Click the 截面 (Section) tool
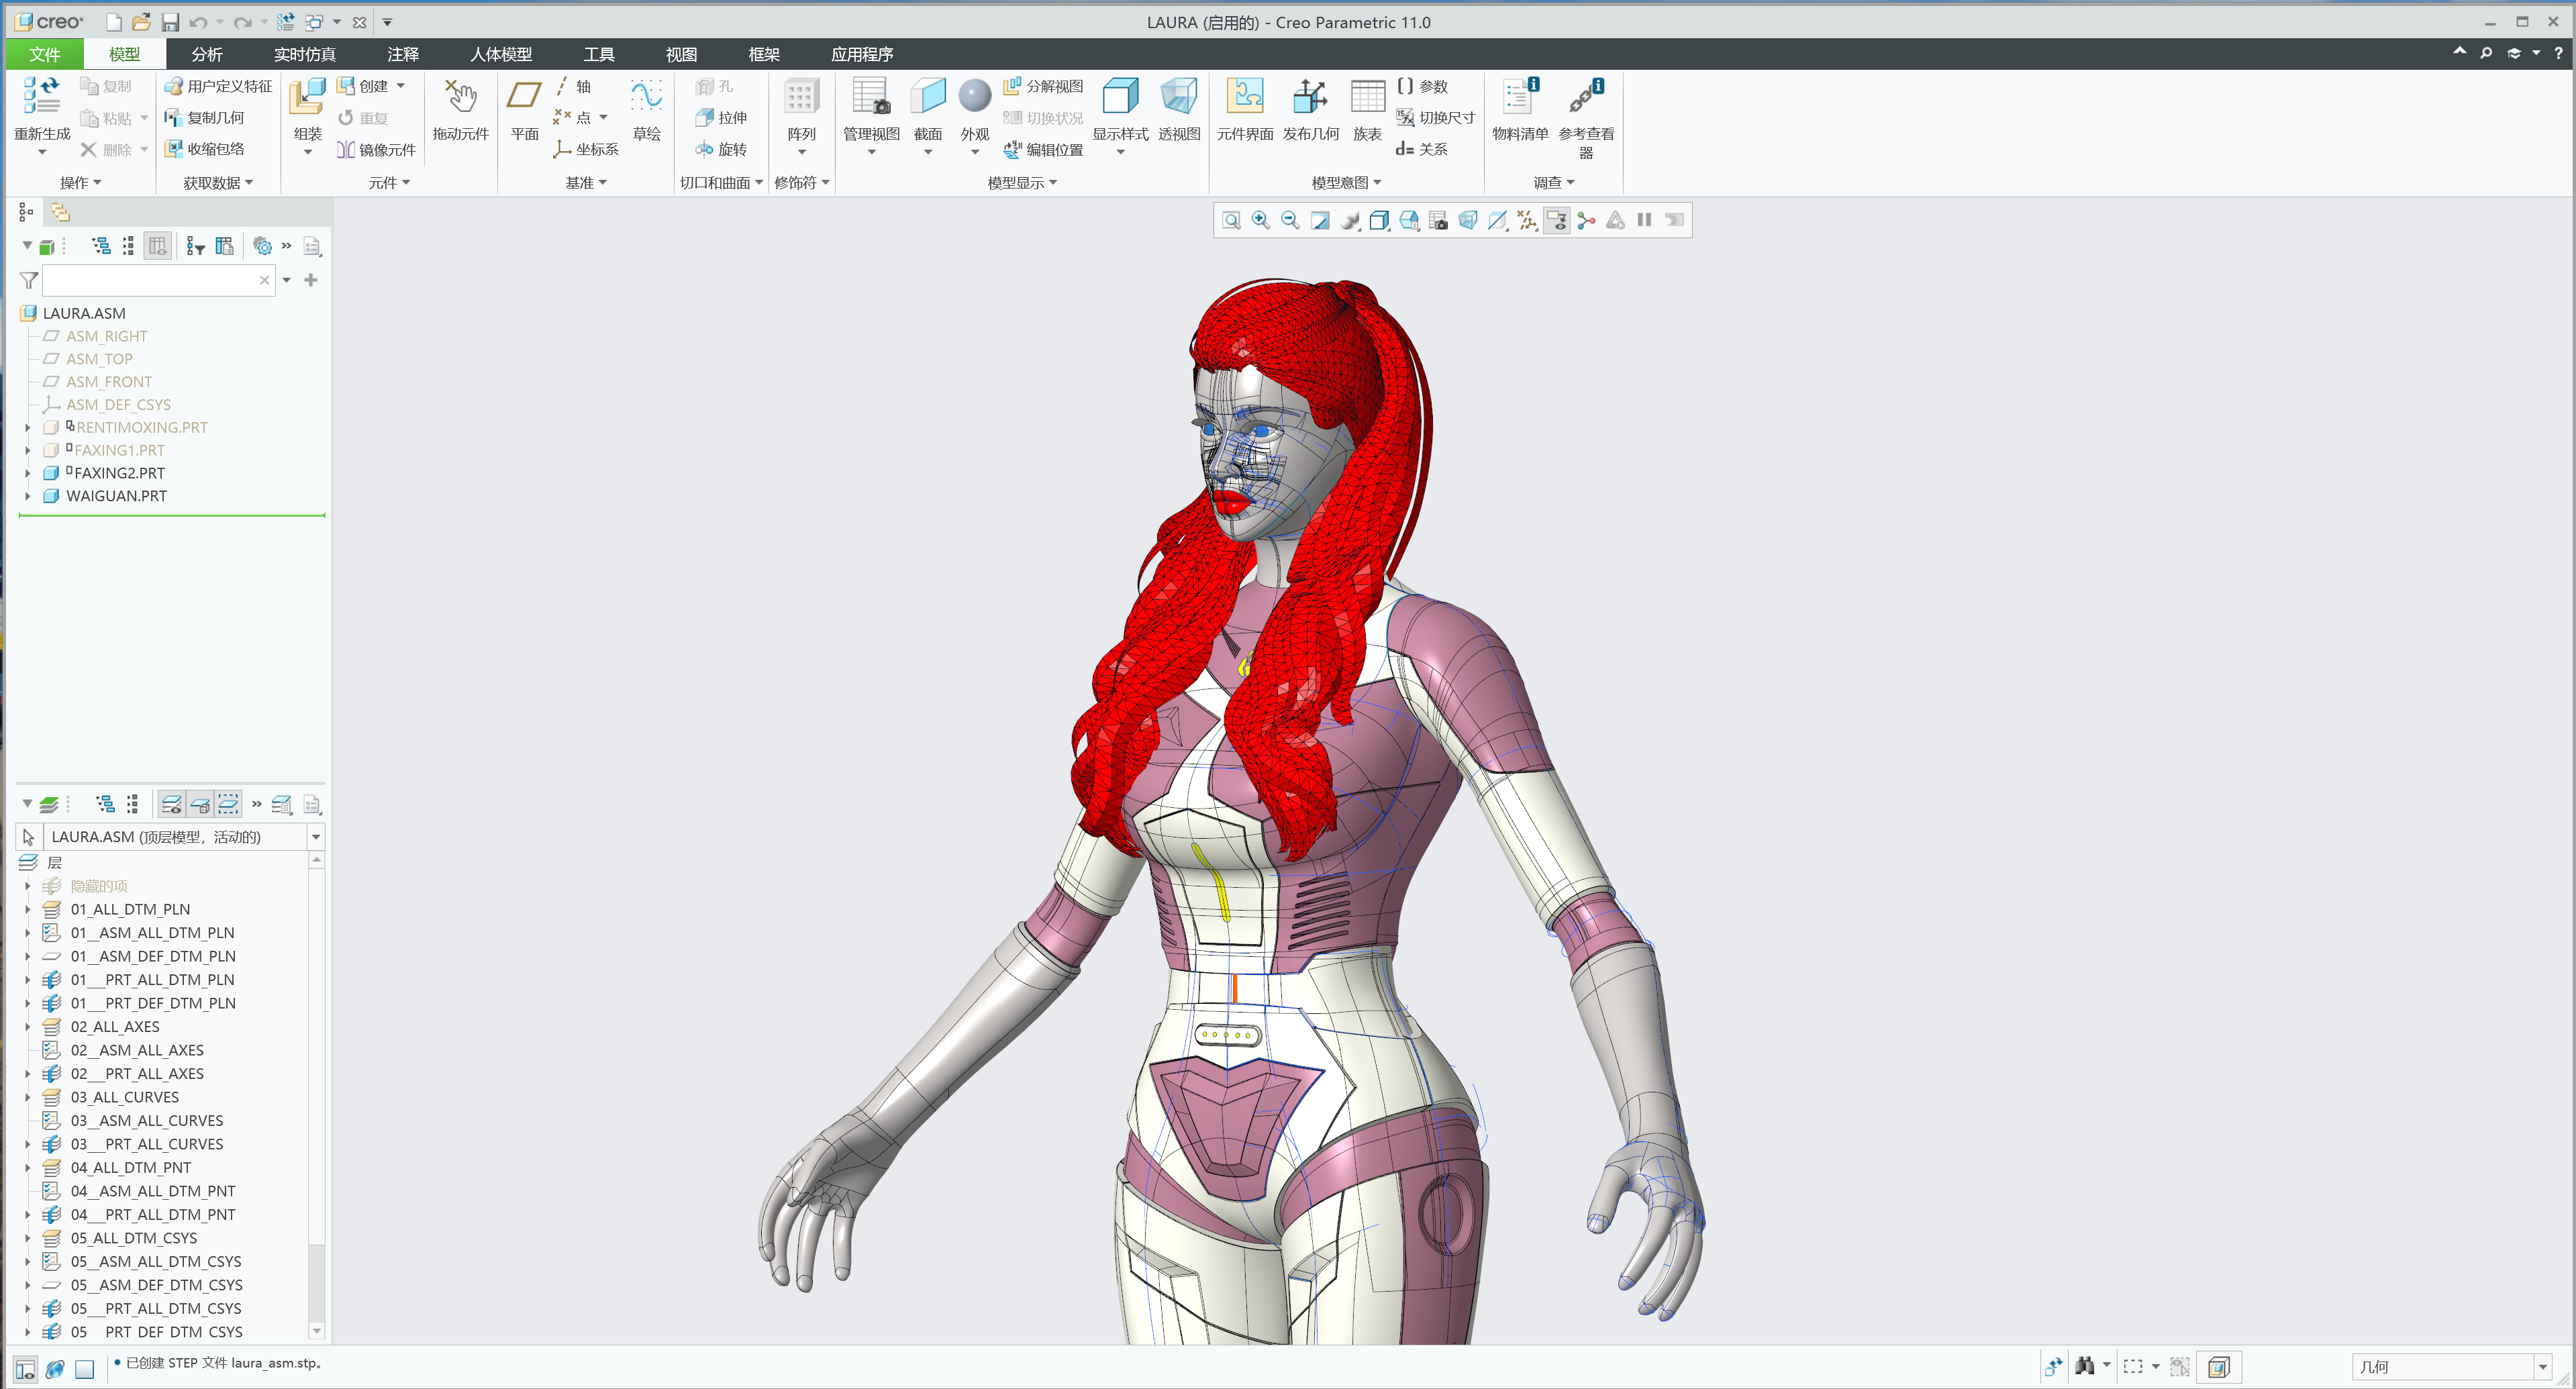The width and height of the screenshot is (2576, 1389). point(928,110)
